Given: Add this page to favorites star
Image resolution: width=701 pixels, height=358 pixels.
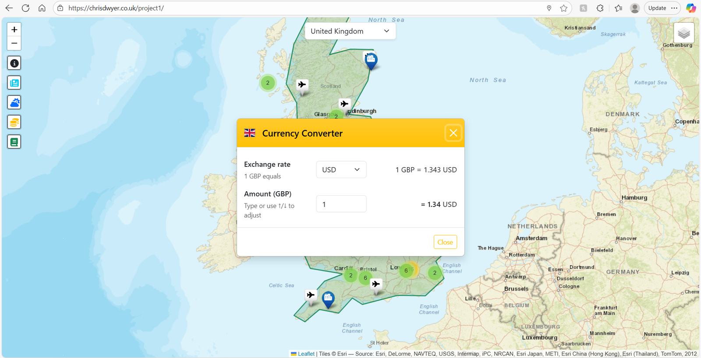Looking at the screenshot, I should coord(563,8).
